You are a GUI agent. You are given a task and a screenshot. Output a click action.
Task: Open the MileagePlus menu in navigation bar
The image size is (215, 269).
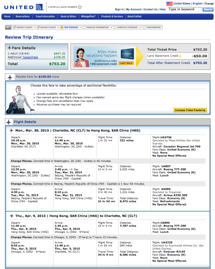click(x=88, y=16)
